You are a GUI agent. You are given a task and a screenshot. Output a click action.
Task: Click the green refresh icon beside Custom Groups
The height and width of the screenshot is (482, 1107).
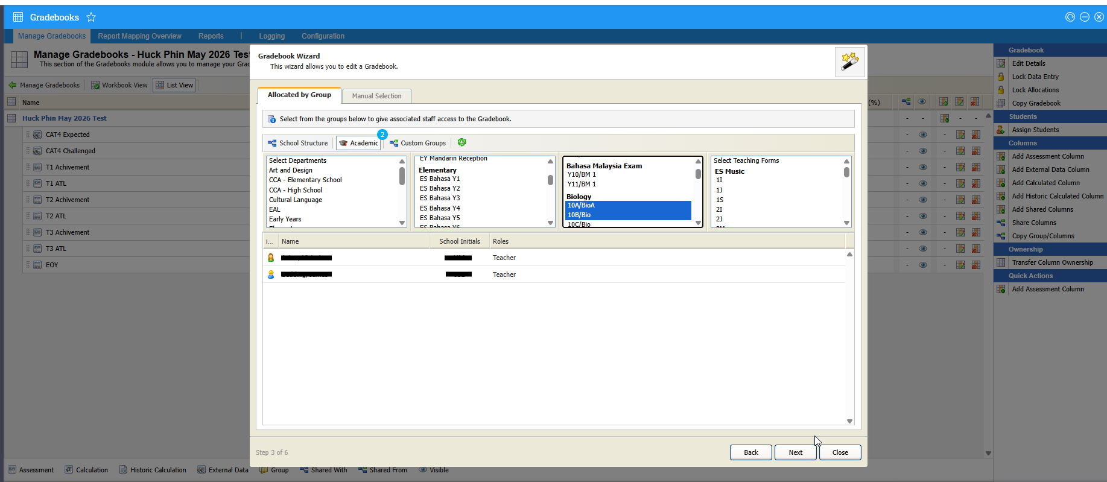pos(462,142)
